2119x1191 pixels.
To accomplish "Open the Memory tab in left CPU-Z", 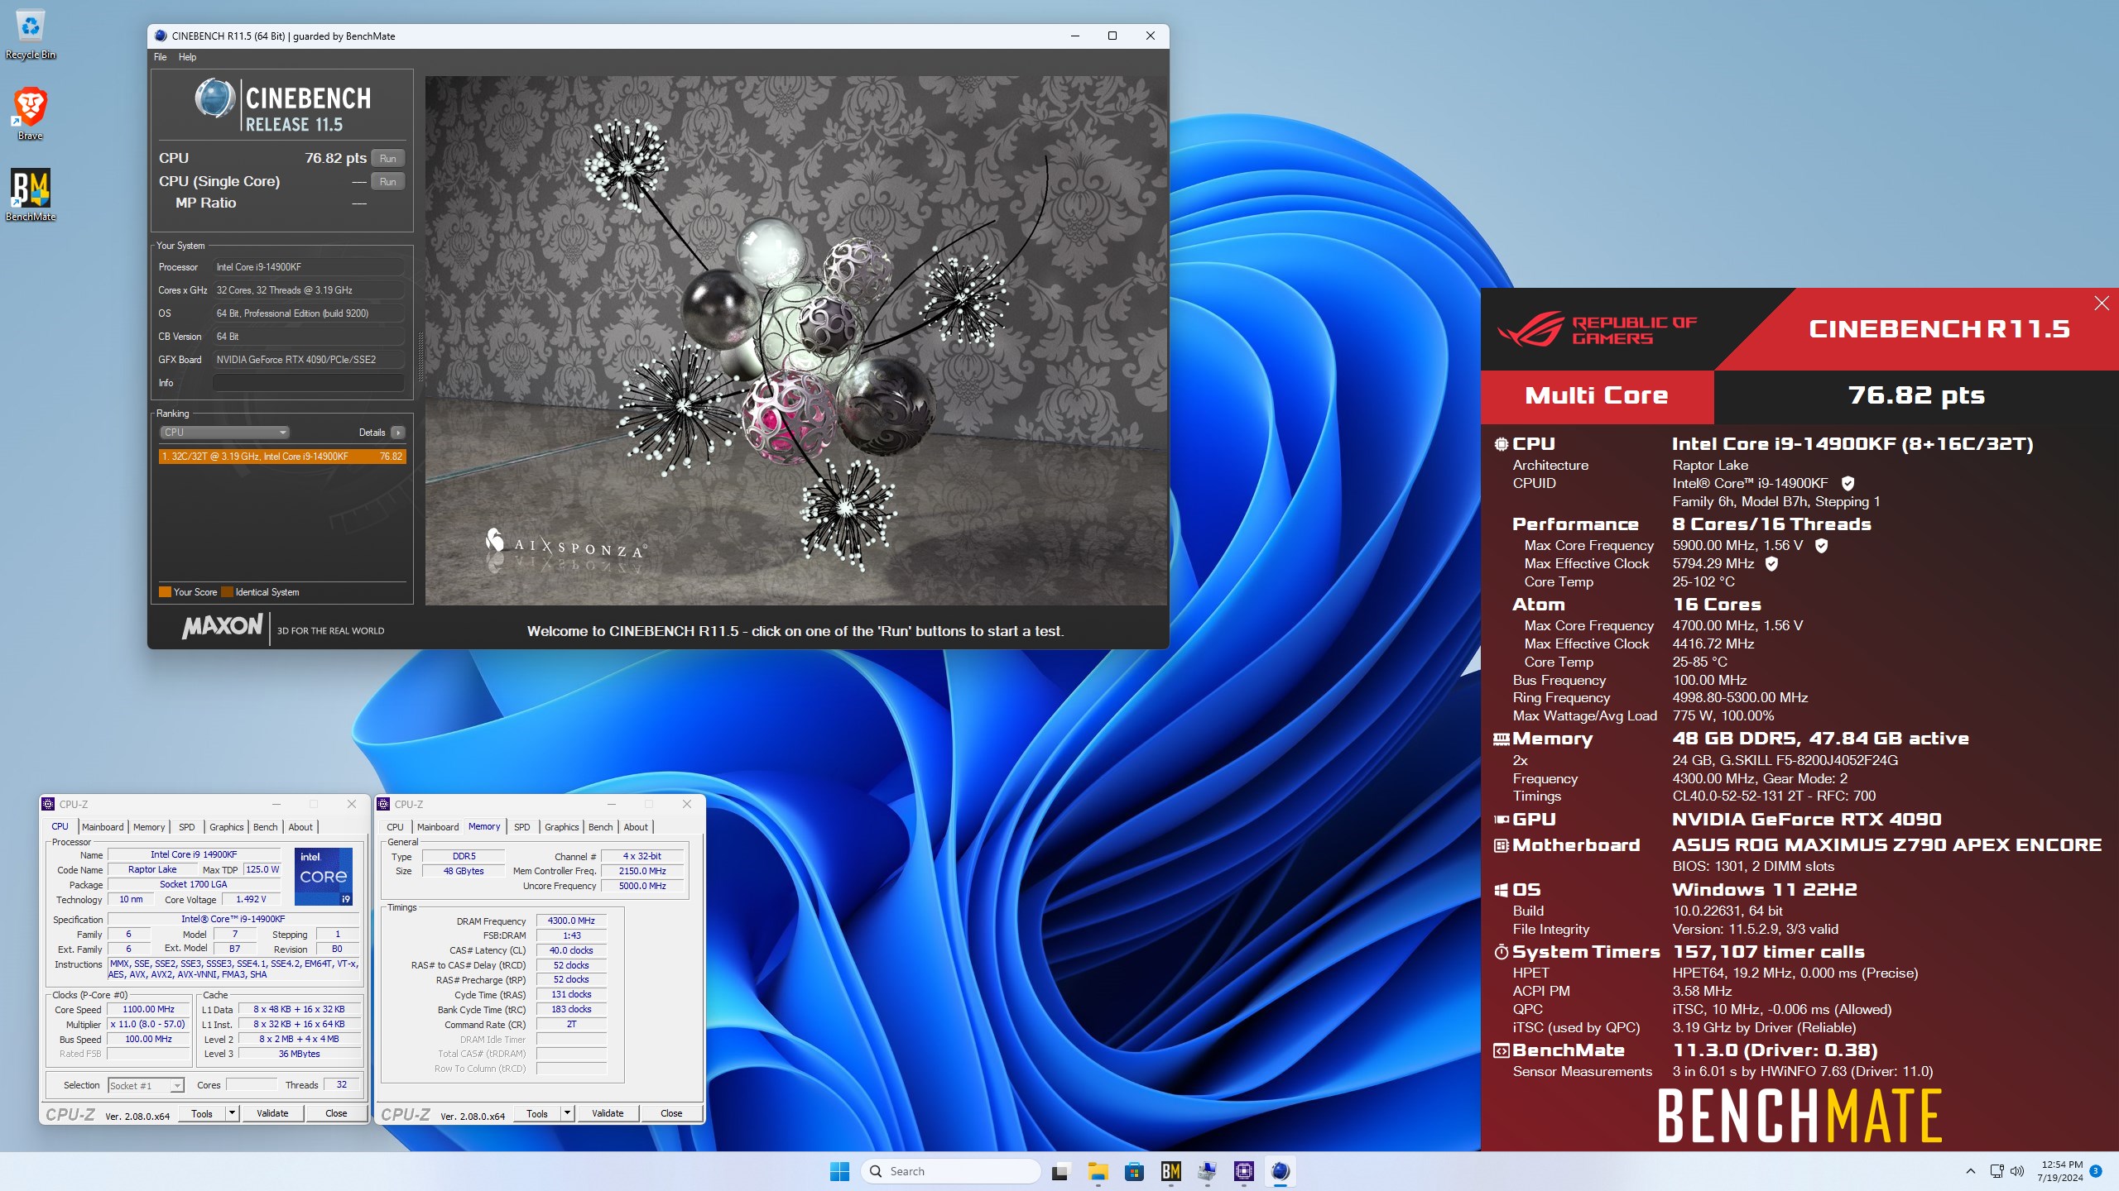I will click(149, 827).
